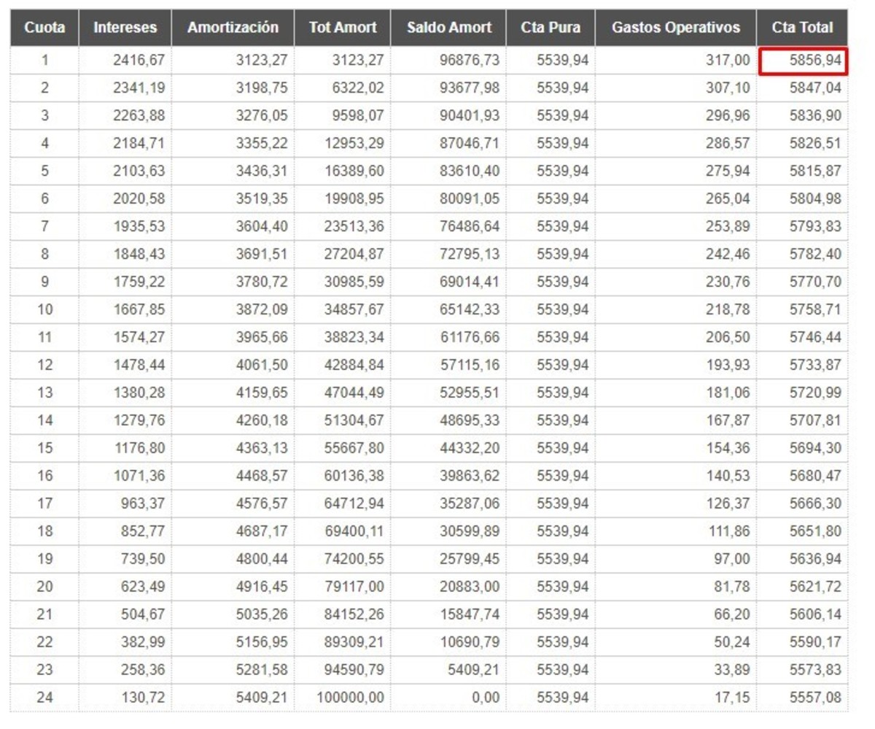Select the Saldo Amort column header

coord(448,28)
